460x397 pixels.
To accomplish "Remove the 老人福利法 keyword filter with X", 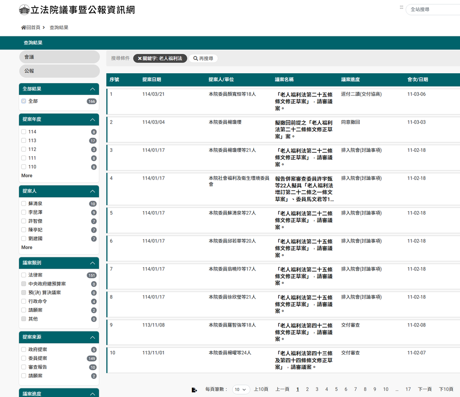I will (140, 58).
